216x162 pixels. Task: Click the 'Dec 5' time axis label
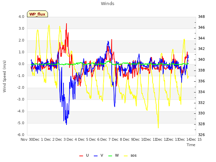(x=83, y=139)
